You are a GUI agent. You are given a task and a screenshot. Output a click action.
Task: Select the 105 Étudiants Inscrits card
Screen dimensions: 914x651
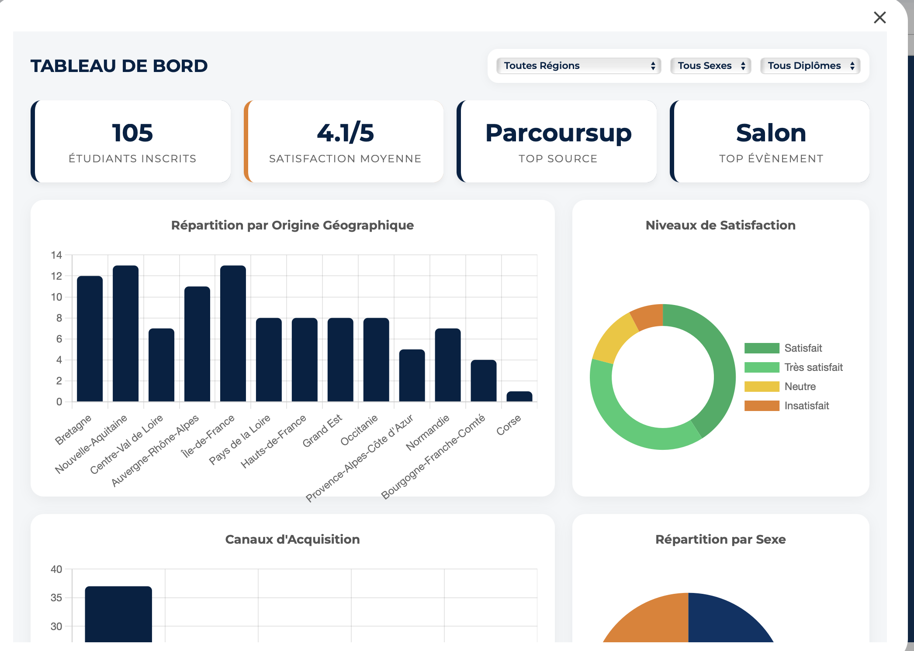pos(132,141)
